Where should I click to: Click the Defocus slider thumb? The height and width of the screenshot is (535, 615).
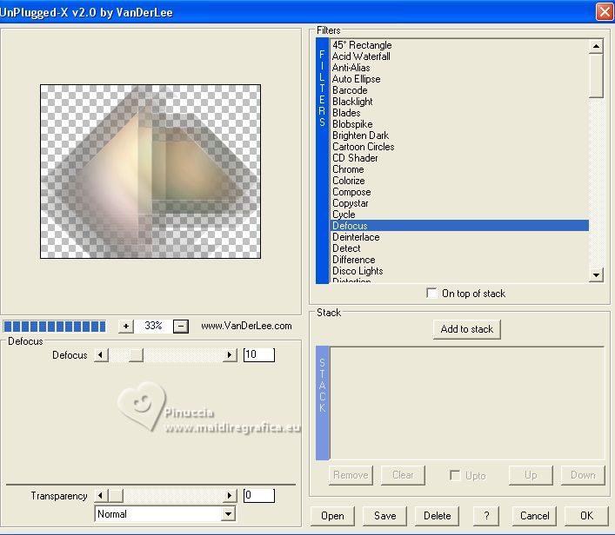(x=136, y=355)
